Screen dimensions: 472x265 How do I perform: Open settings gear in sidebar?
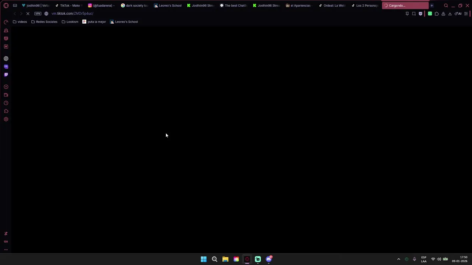click(6, 119)
